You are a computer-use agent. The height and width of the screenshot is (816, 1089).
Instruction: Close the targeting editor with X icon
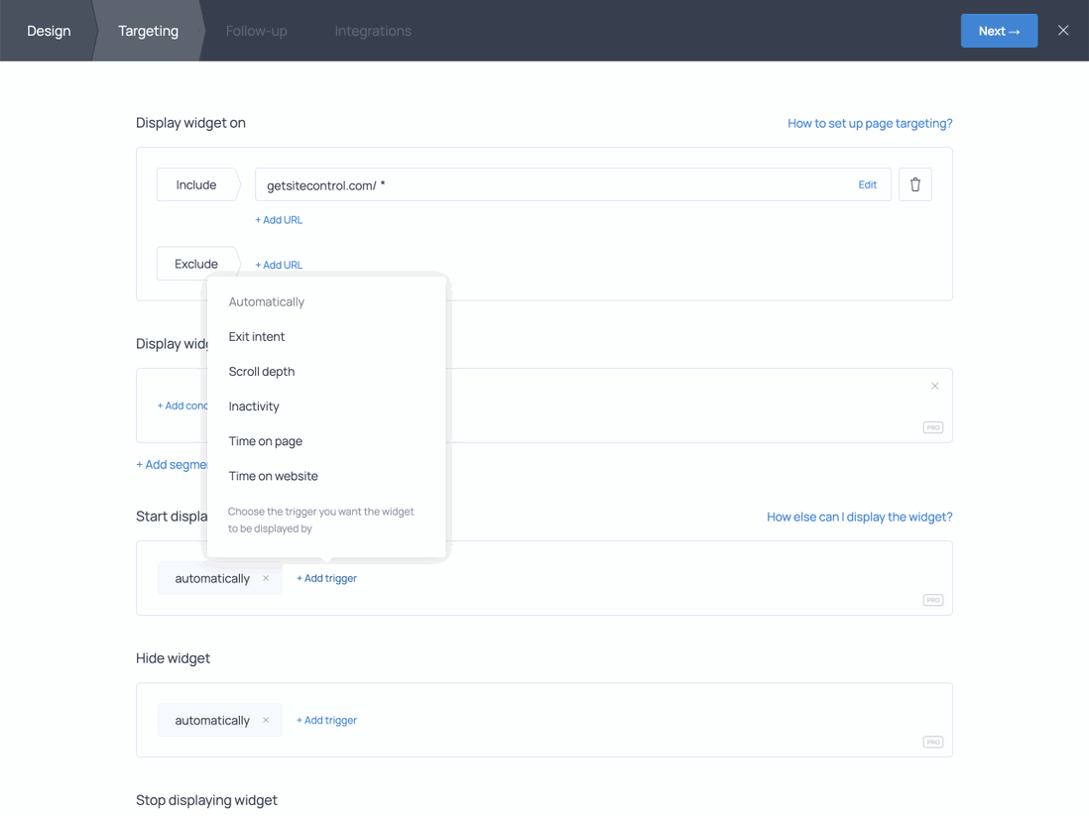[1063, 31]
